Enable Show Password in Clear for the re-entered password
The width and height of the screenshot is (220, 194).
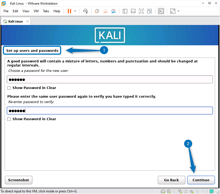pyautogui.click(x=9, y=119)
